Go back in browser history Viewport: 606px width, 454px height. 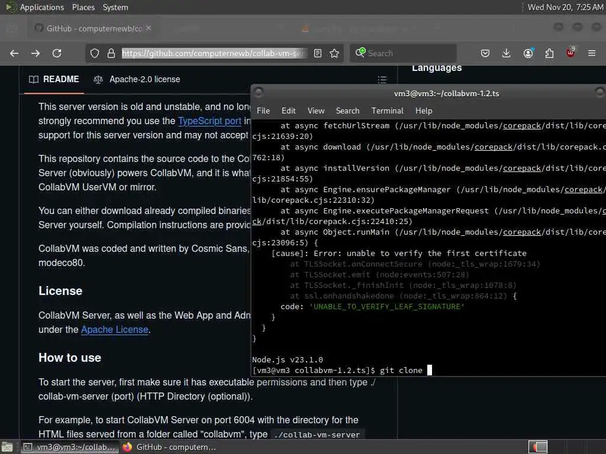pyautogui.click(x=14, y=53)
